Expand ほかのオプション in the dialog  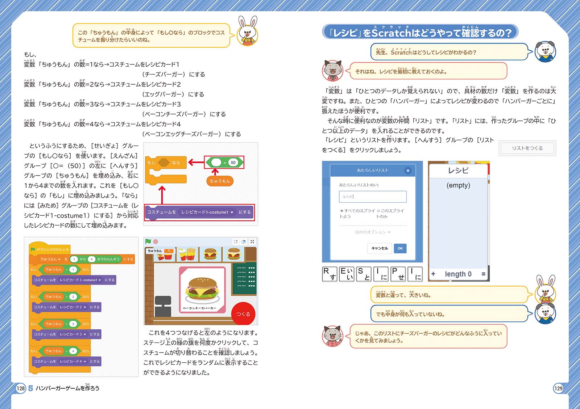tap(373, 232)
